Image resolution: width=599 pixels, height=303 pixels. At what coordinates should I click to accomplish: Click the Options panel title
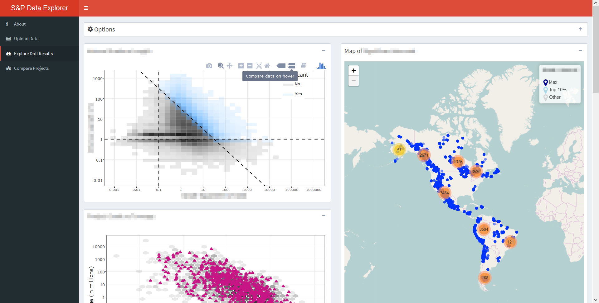(105, 29)
